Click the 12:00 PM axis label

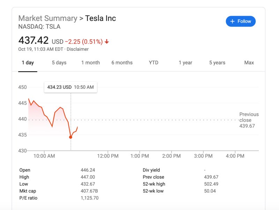(x=108, y=156)
